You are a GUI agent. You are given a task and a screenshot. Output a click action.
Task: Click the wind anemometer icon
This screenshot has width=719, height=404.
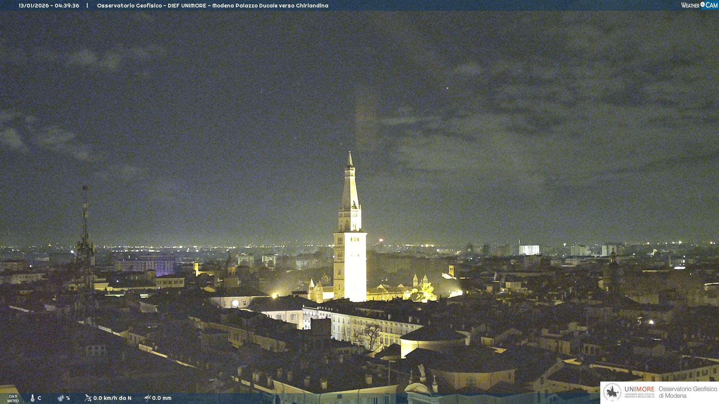pos(88,398)
